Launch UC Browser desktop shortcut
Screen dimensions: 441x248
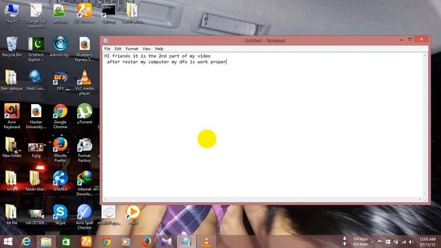tap(84, 13)
